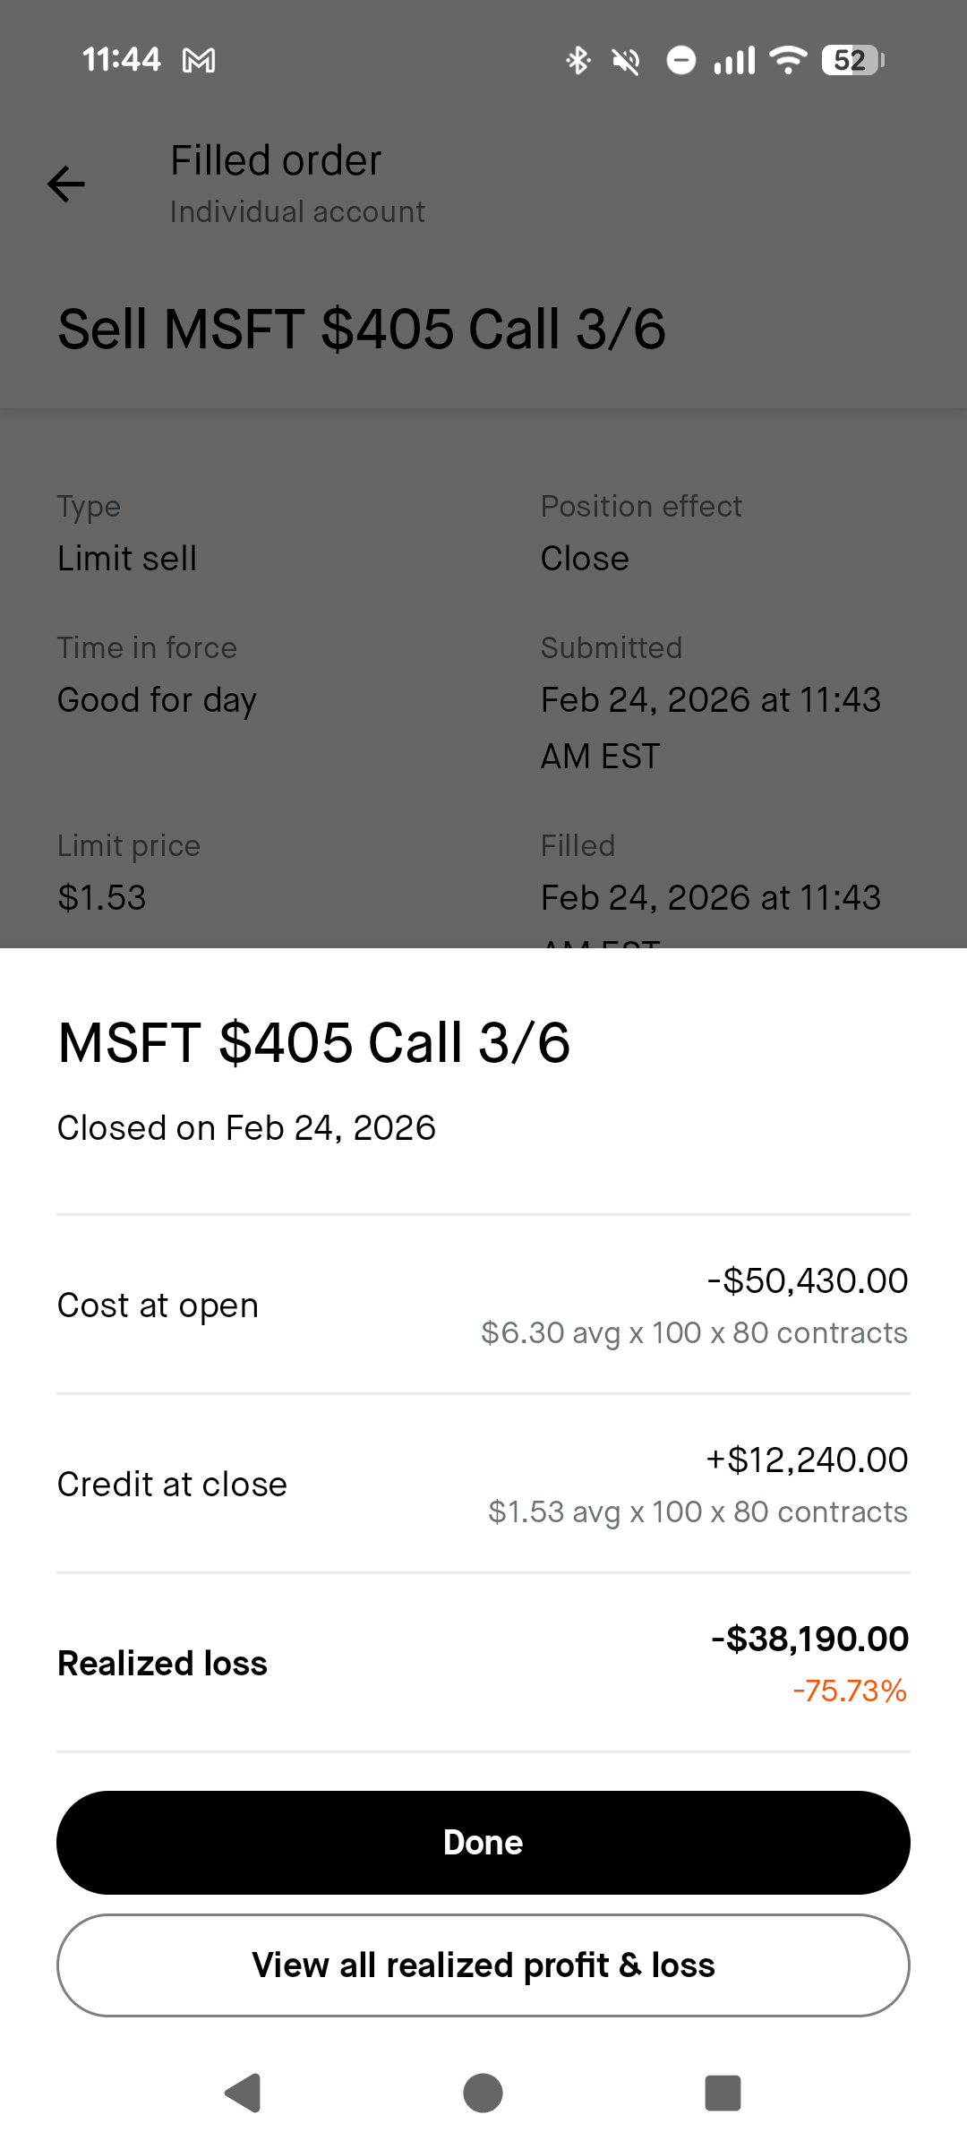Image resolution: width=967 pixels, height=2149 pixels.
Task: Tap the Filled order header title
Action: coord(276,161)
